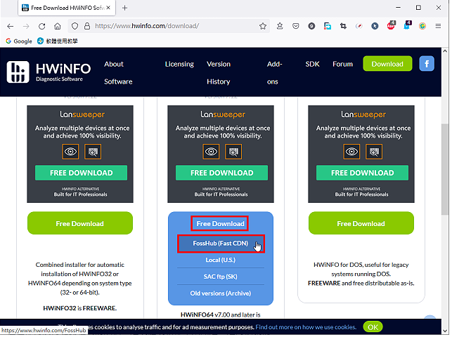
Task: Click the dark round extension icon after Pocket
Action: [x=311, y=26]
